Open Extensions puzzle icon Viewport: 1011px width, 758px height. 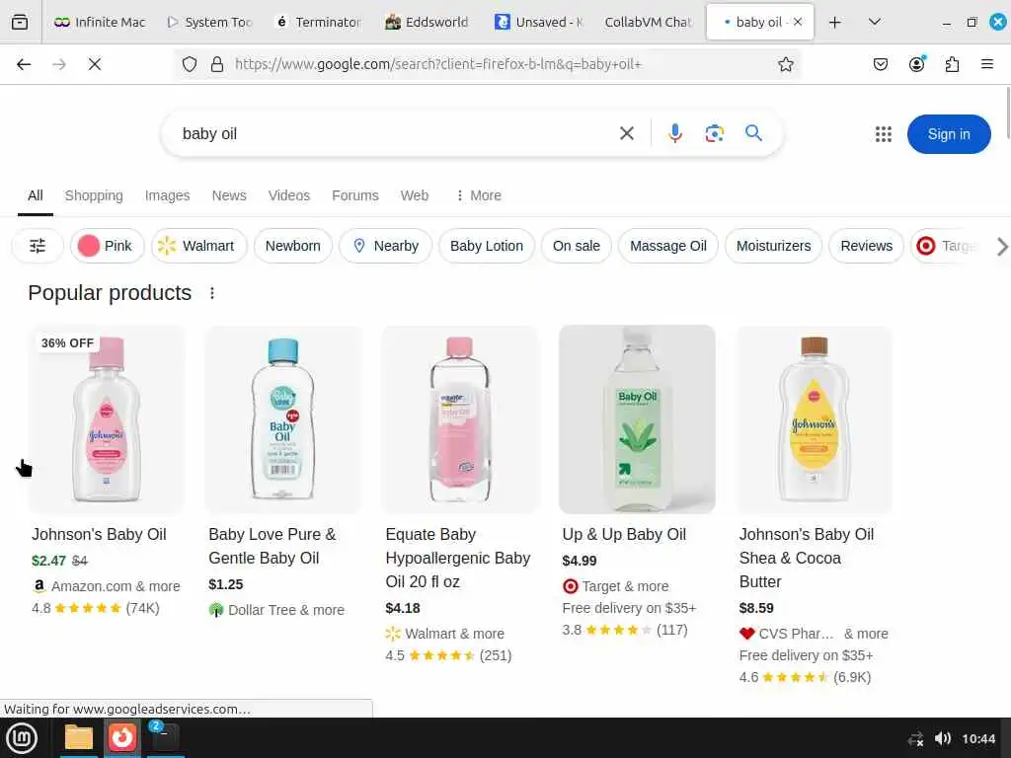tap(952, 64)
